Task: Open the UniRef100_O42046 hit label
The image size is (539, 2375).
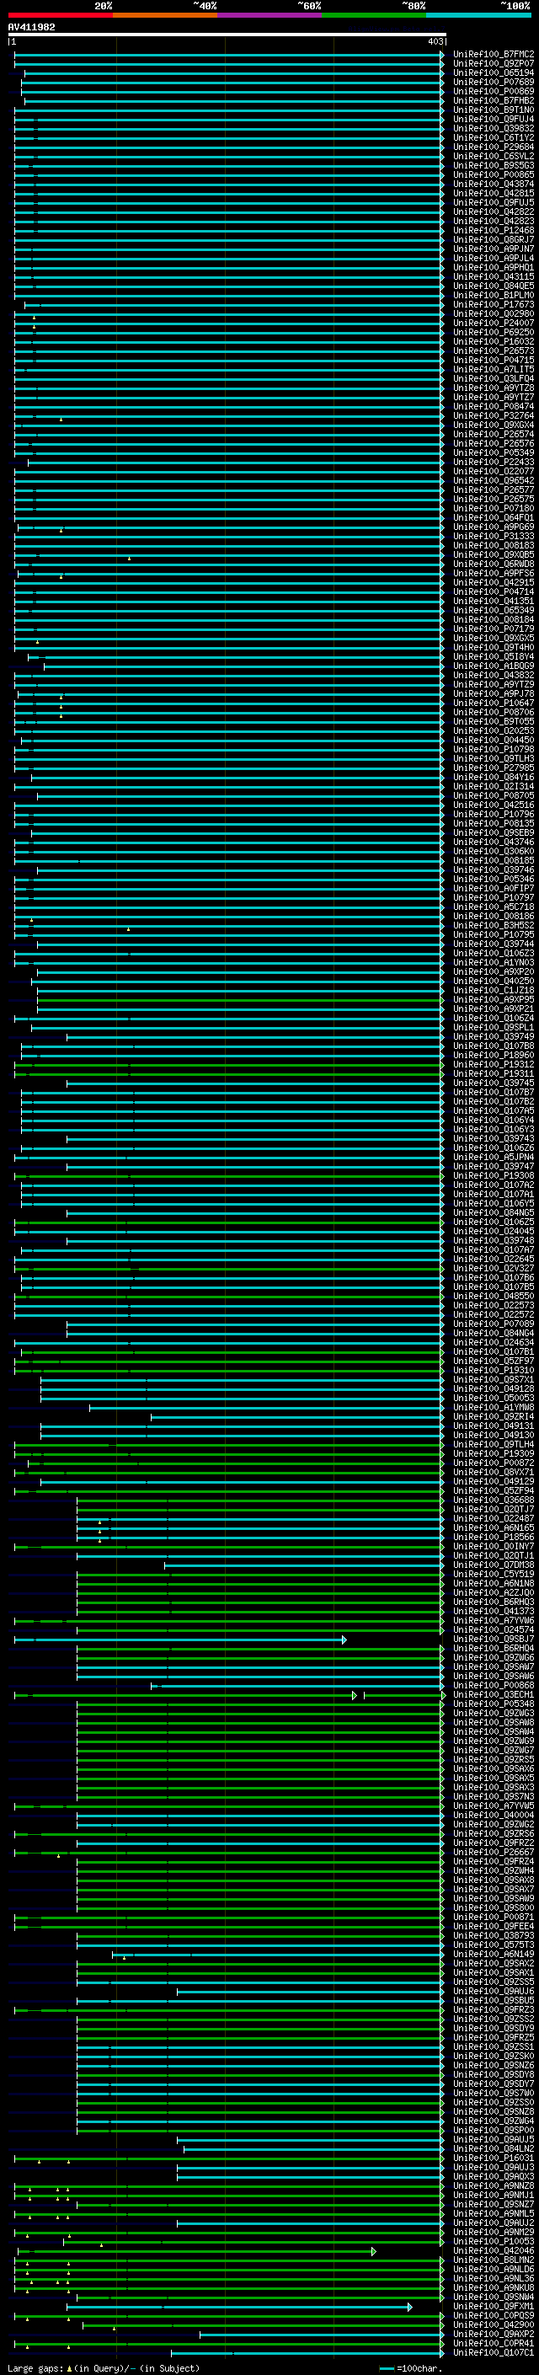Action: (493, 2251)
